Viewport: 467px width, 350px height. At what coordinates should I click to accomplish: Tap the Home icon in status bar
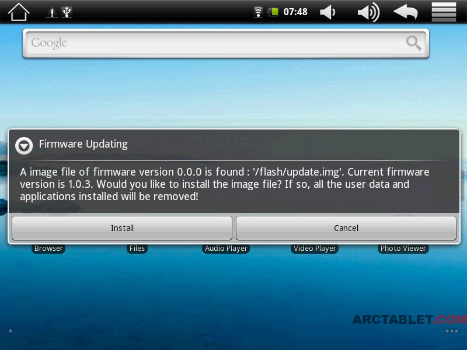click(19, 12)
